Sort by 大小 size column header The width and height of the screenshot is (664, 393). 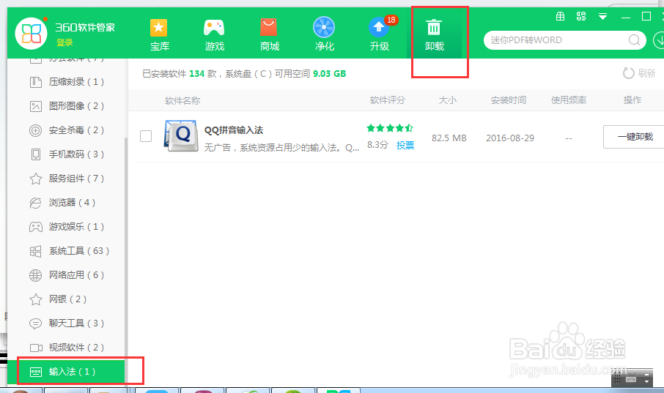click(448, 100)
